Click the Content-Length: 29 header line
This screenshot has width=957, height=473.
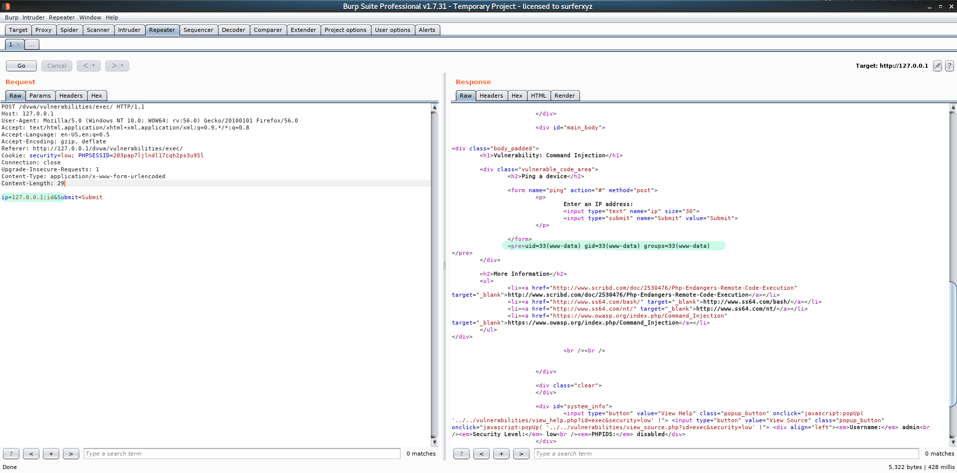pos(33,183)
